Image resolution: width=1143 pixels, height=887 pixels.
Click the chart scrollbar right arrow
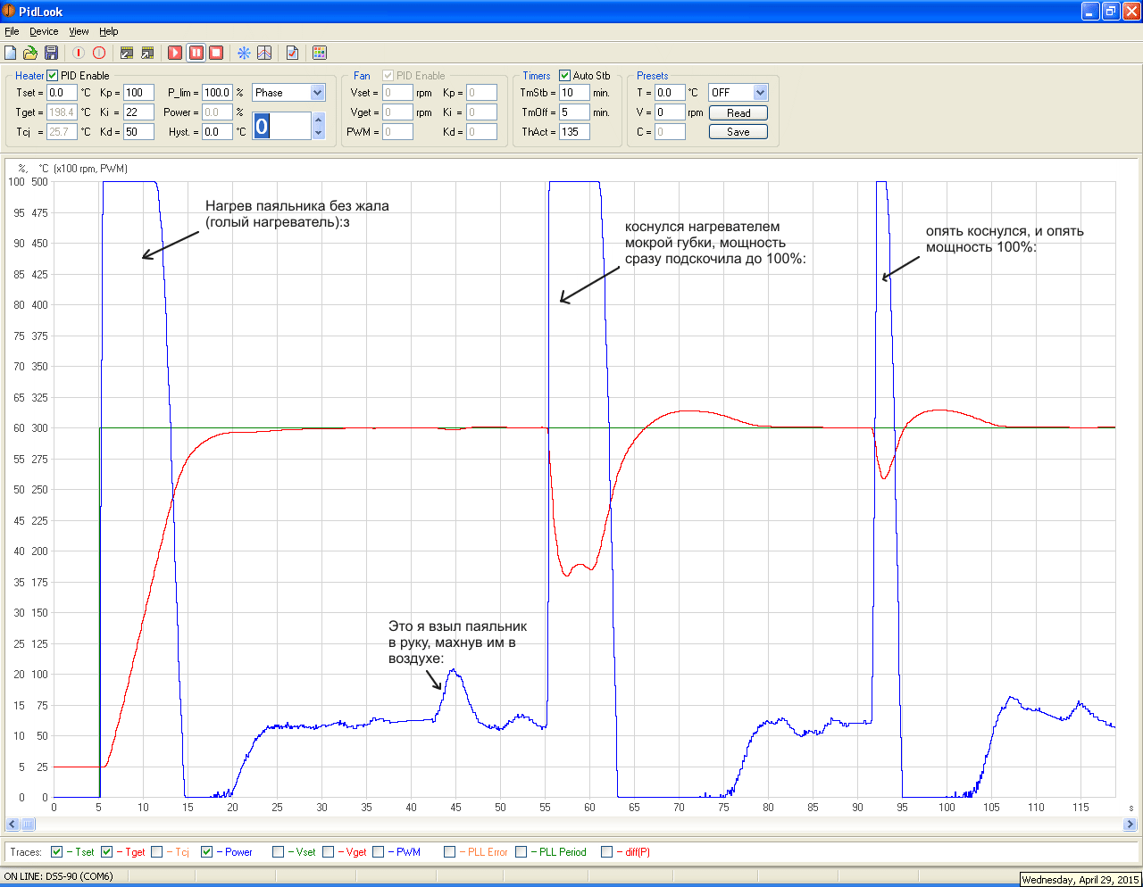pos(1130,825)
